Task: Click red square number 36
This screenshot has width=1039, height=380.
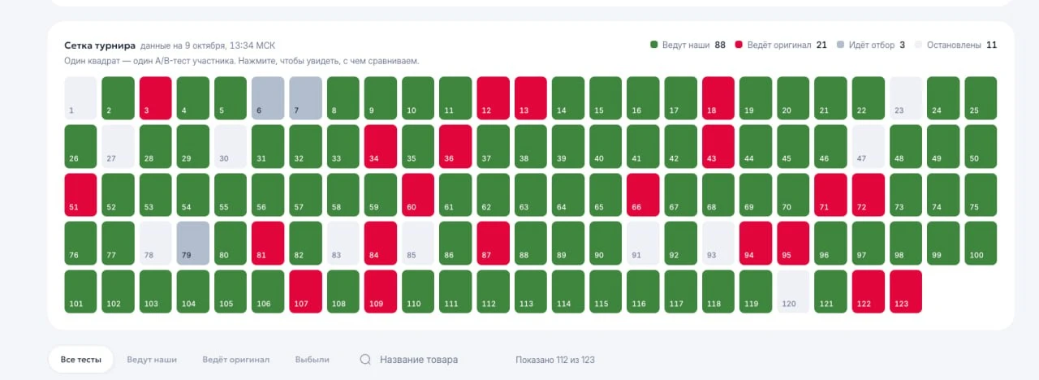Action: [455, 146]
